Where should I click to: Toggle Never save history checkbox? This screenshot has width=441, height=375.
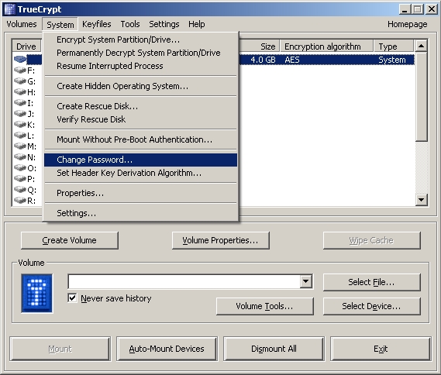coord(72,298)
